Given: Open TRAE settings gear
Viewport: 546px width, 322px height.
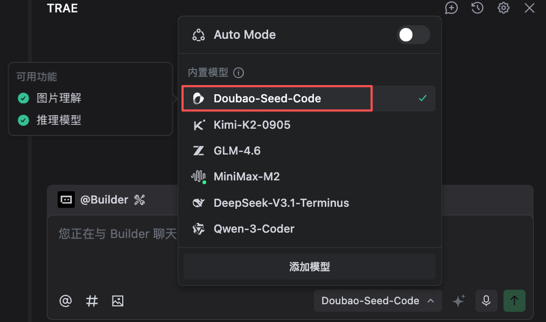Looking at the screenshot, I should (x=503, y=8).
